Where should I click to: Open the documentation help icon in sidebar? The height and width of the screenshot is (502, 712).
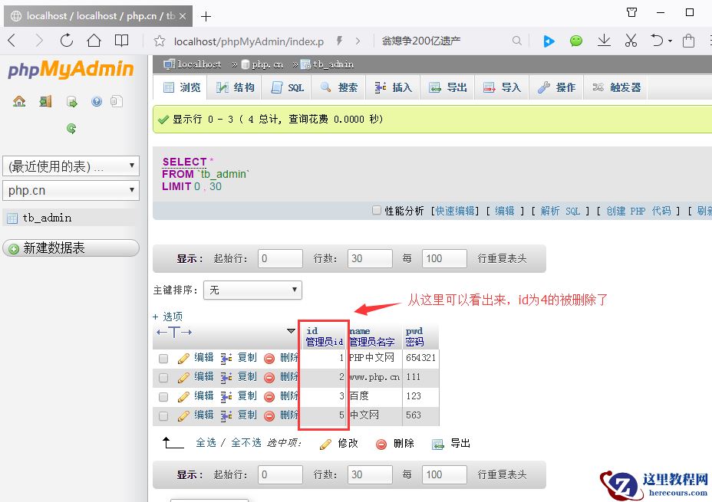pyautogui.click(x=97, y=101)
